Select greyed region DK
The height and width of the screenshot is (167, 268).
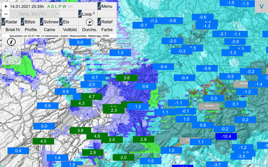point(70,6)
